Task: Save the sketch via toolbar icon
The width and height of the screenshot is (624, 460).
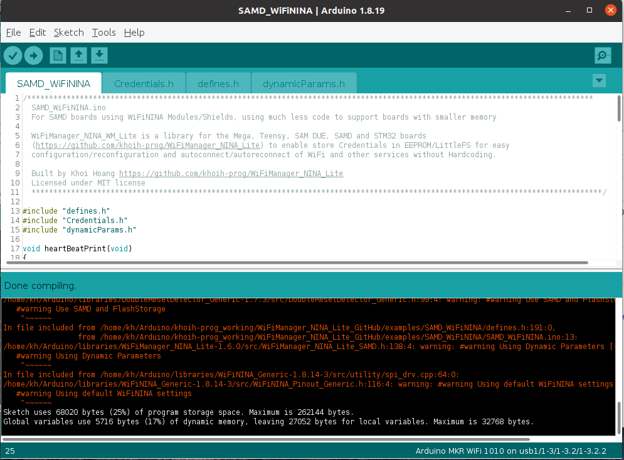Action: [99, 55]
